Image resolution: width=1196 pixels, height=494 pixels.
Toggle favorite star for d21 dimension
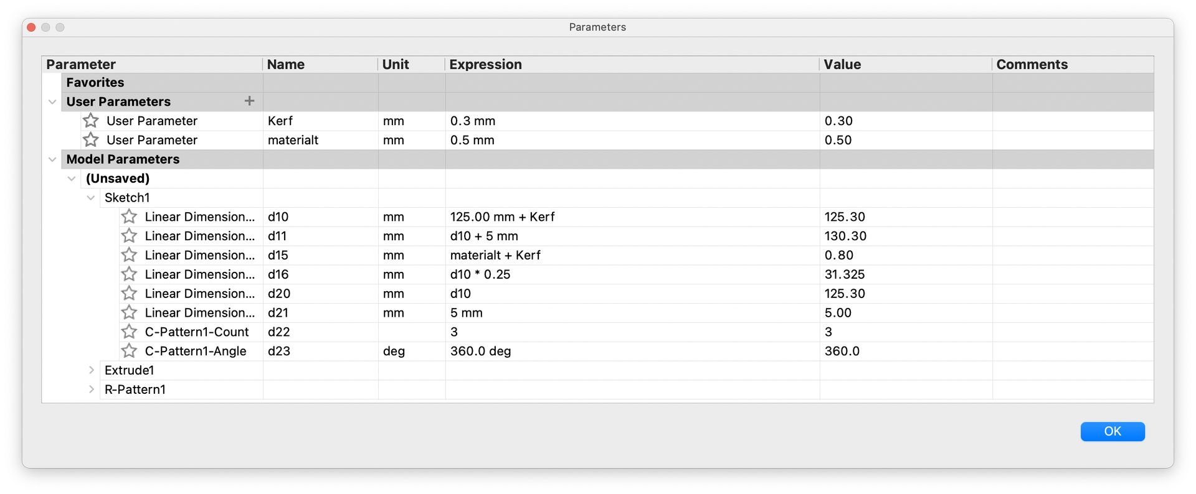(x=129, y=312)
